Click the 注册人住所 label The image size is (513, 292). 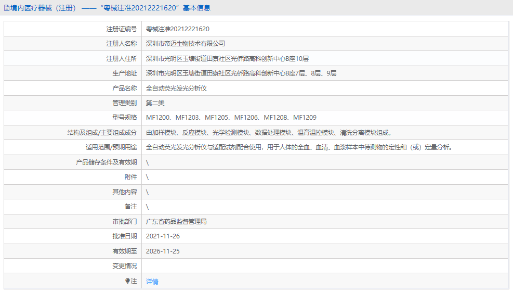click(122, 59)
